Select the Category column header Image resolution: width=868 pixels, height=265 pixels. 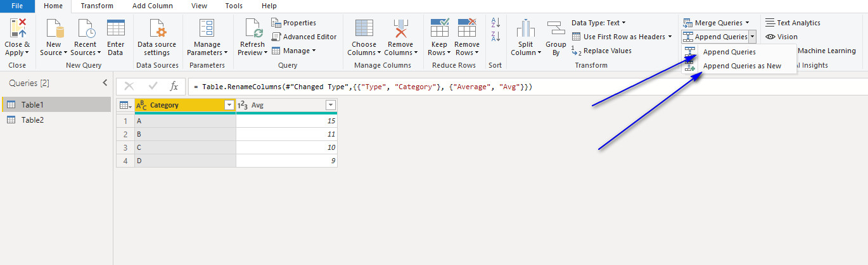(x=185, y=106)
